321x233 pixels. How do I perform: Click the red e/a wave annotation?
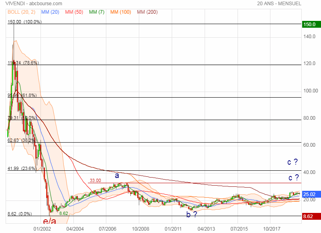pyautogui.click(x=49, y=221)
